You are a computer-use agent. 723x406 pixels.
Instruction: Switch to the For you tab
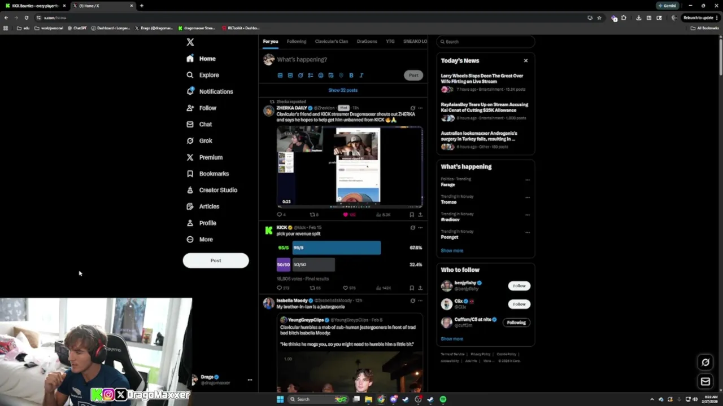click(x=271, y=41)
